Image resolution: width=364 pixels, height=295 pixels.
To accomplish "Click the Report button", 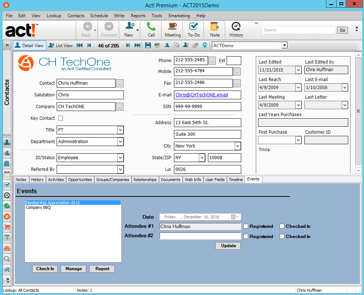I will 102,269.
